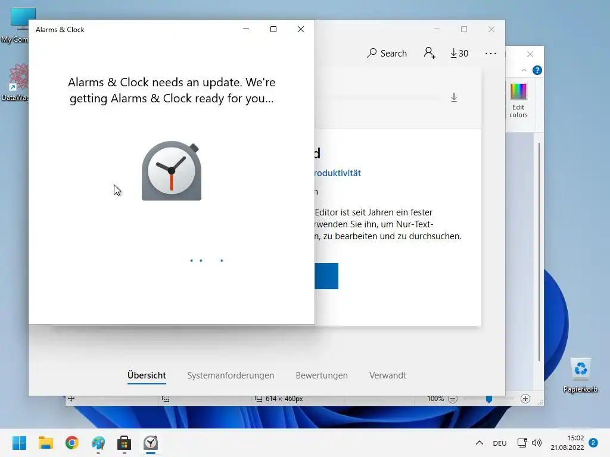Open the volume tray icon
The height and width of the screenshot is (457, 610).
537,443
